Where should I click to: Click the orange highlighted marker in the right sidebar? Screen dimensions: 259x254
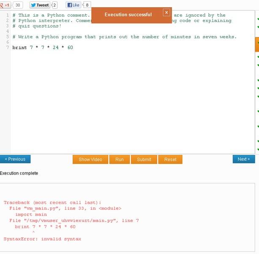257,44
